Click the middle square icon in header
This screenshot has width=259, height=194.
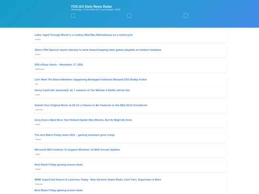pyautogui.click(x=129, y=15)
